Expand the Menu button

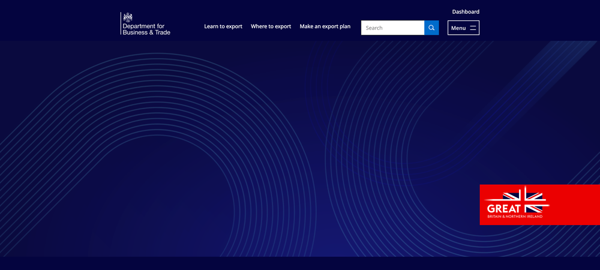pos(463,28)
